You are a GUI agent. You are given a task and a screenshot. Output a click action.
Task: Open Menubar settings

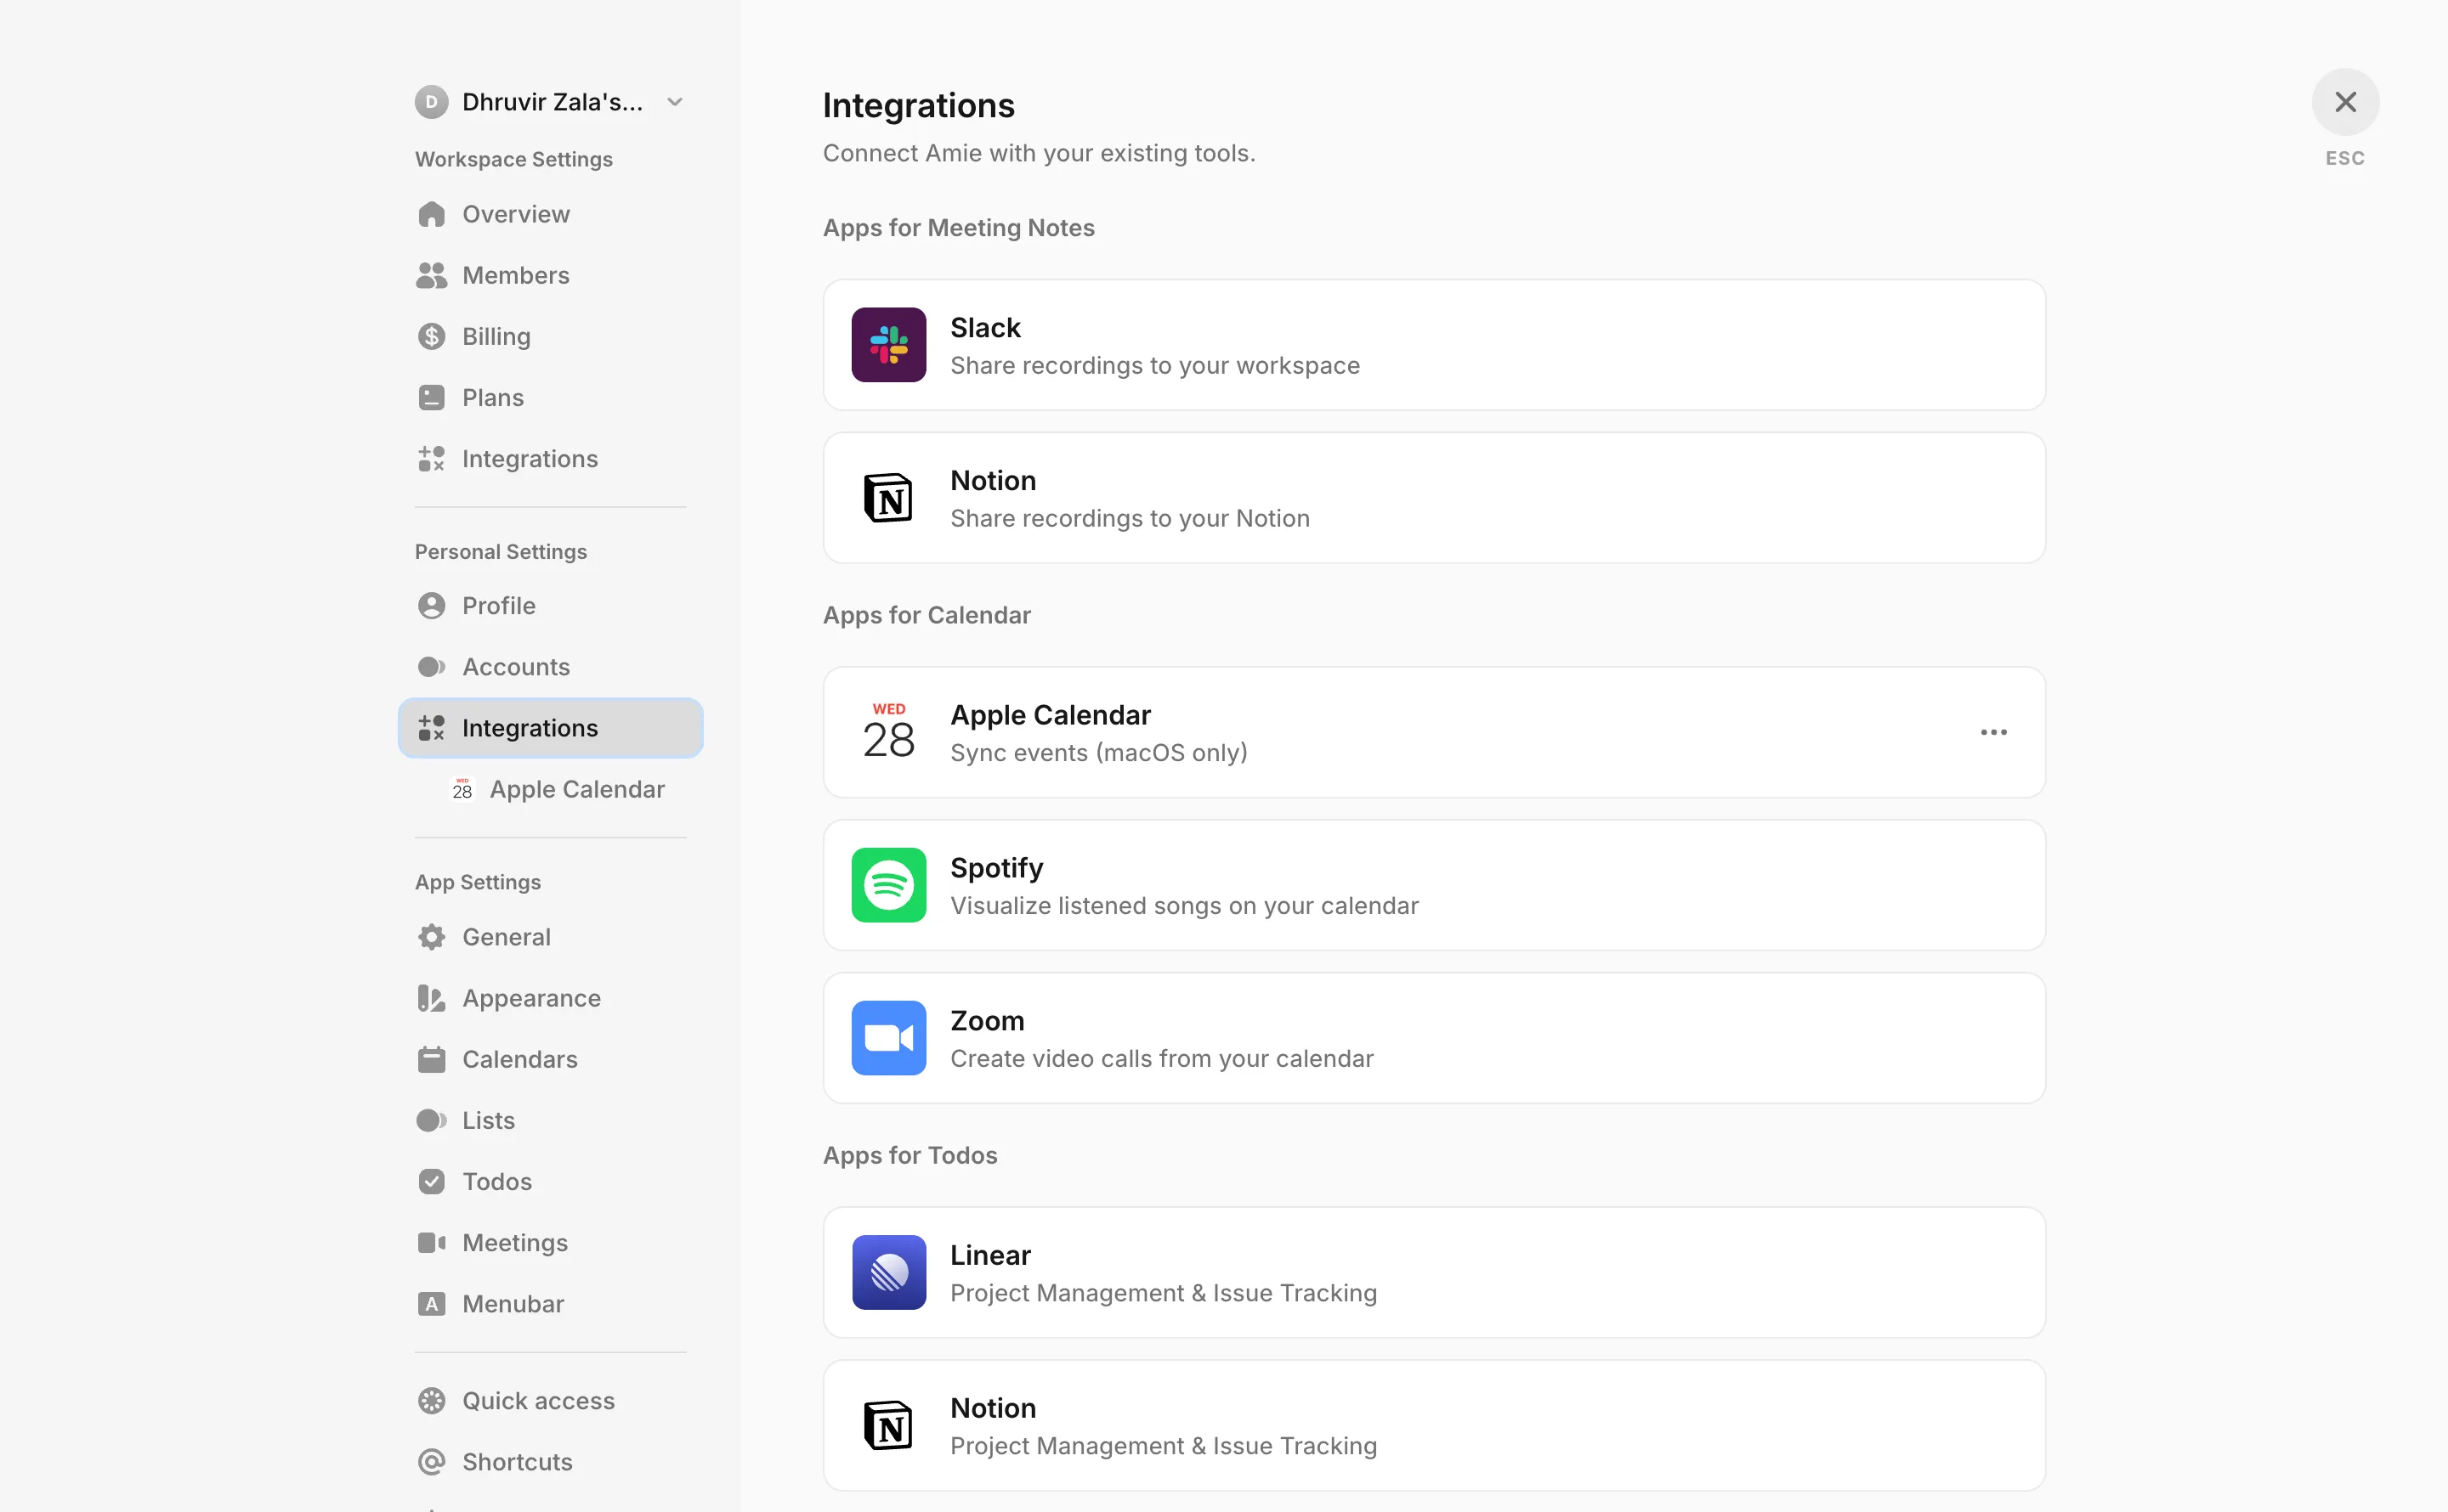click(550, 1303)
